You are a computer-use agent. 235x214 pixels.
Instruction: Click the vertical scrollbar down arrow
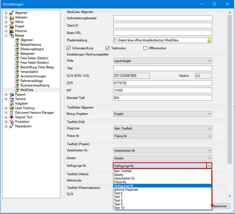point(230,196)
